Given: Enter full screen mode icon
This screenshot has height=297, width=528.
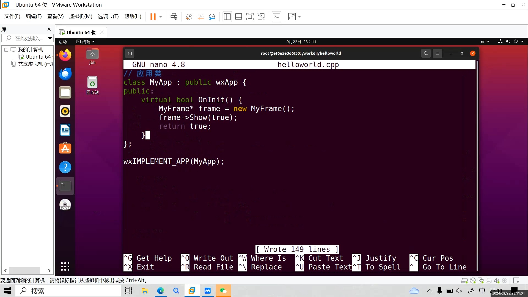Looking at the screenshot, I should click(x=249, y=17).
